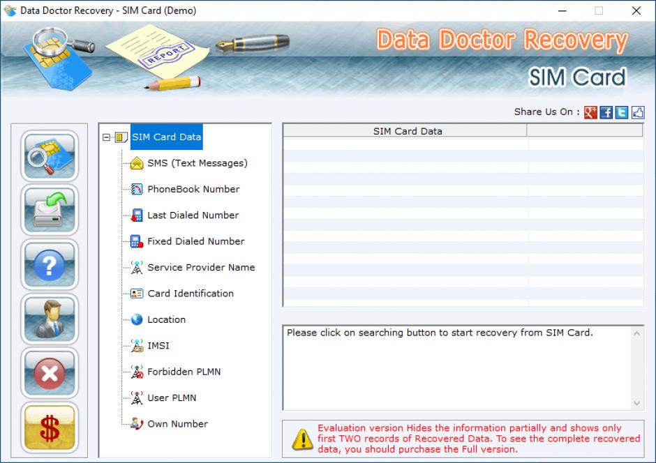
Task: Click the yellow warning triangle icon
Action: coord(302,439)
